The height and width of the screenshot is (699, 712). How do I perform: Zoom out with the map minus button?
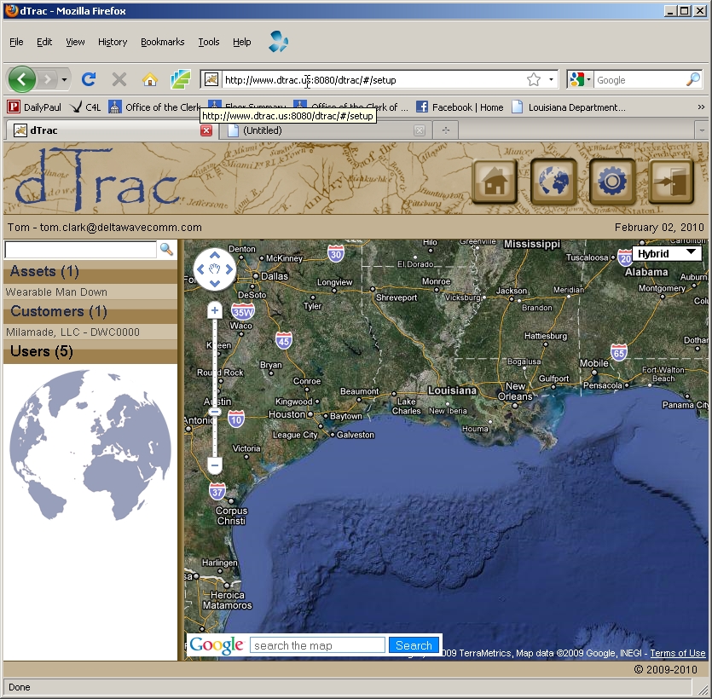coord(215,465)
